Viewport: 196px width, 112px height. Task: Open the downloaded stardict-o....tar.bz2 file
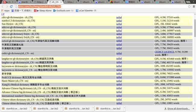(109, 108)
